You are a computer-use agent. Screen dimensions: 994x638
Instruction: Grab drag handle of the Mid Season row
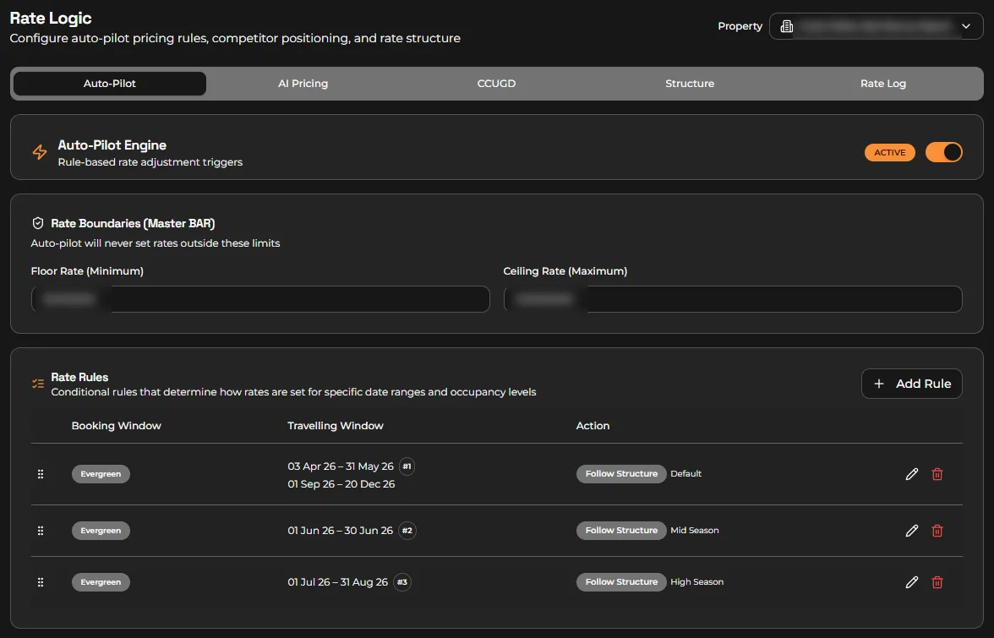click(41, 531)
